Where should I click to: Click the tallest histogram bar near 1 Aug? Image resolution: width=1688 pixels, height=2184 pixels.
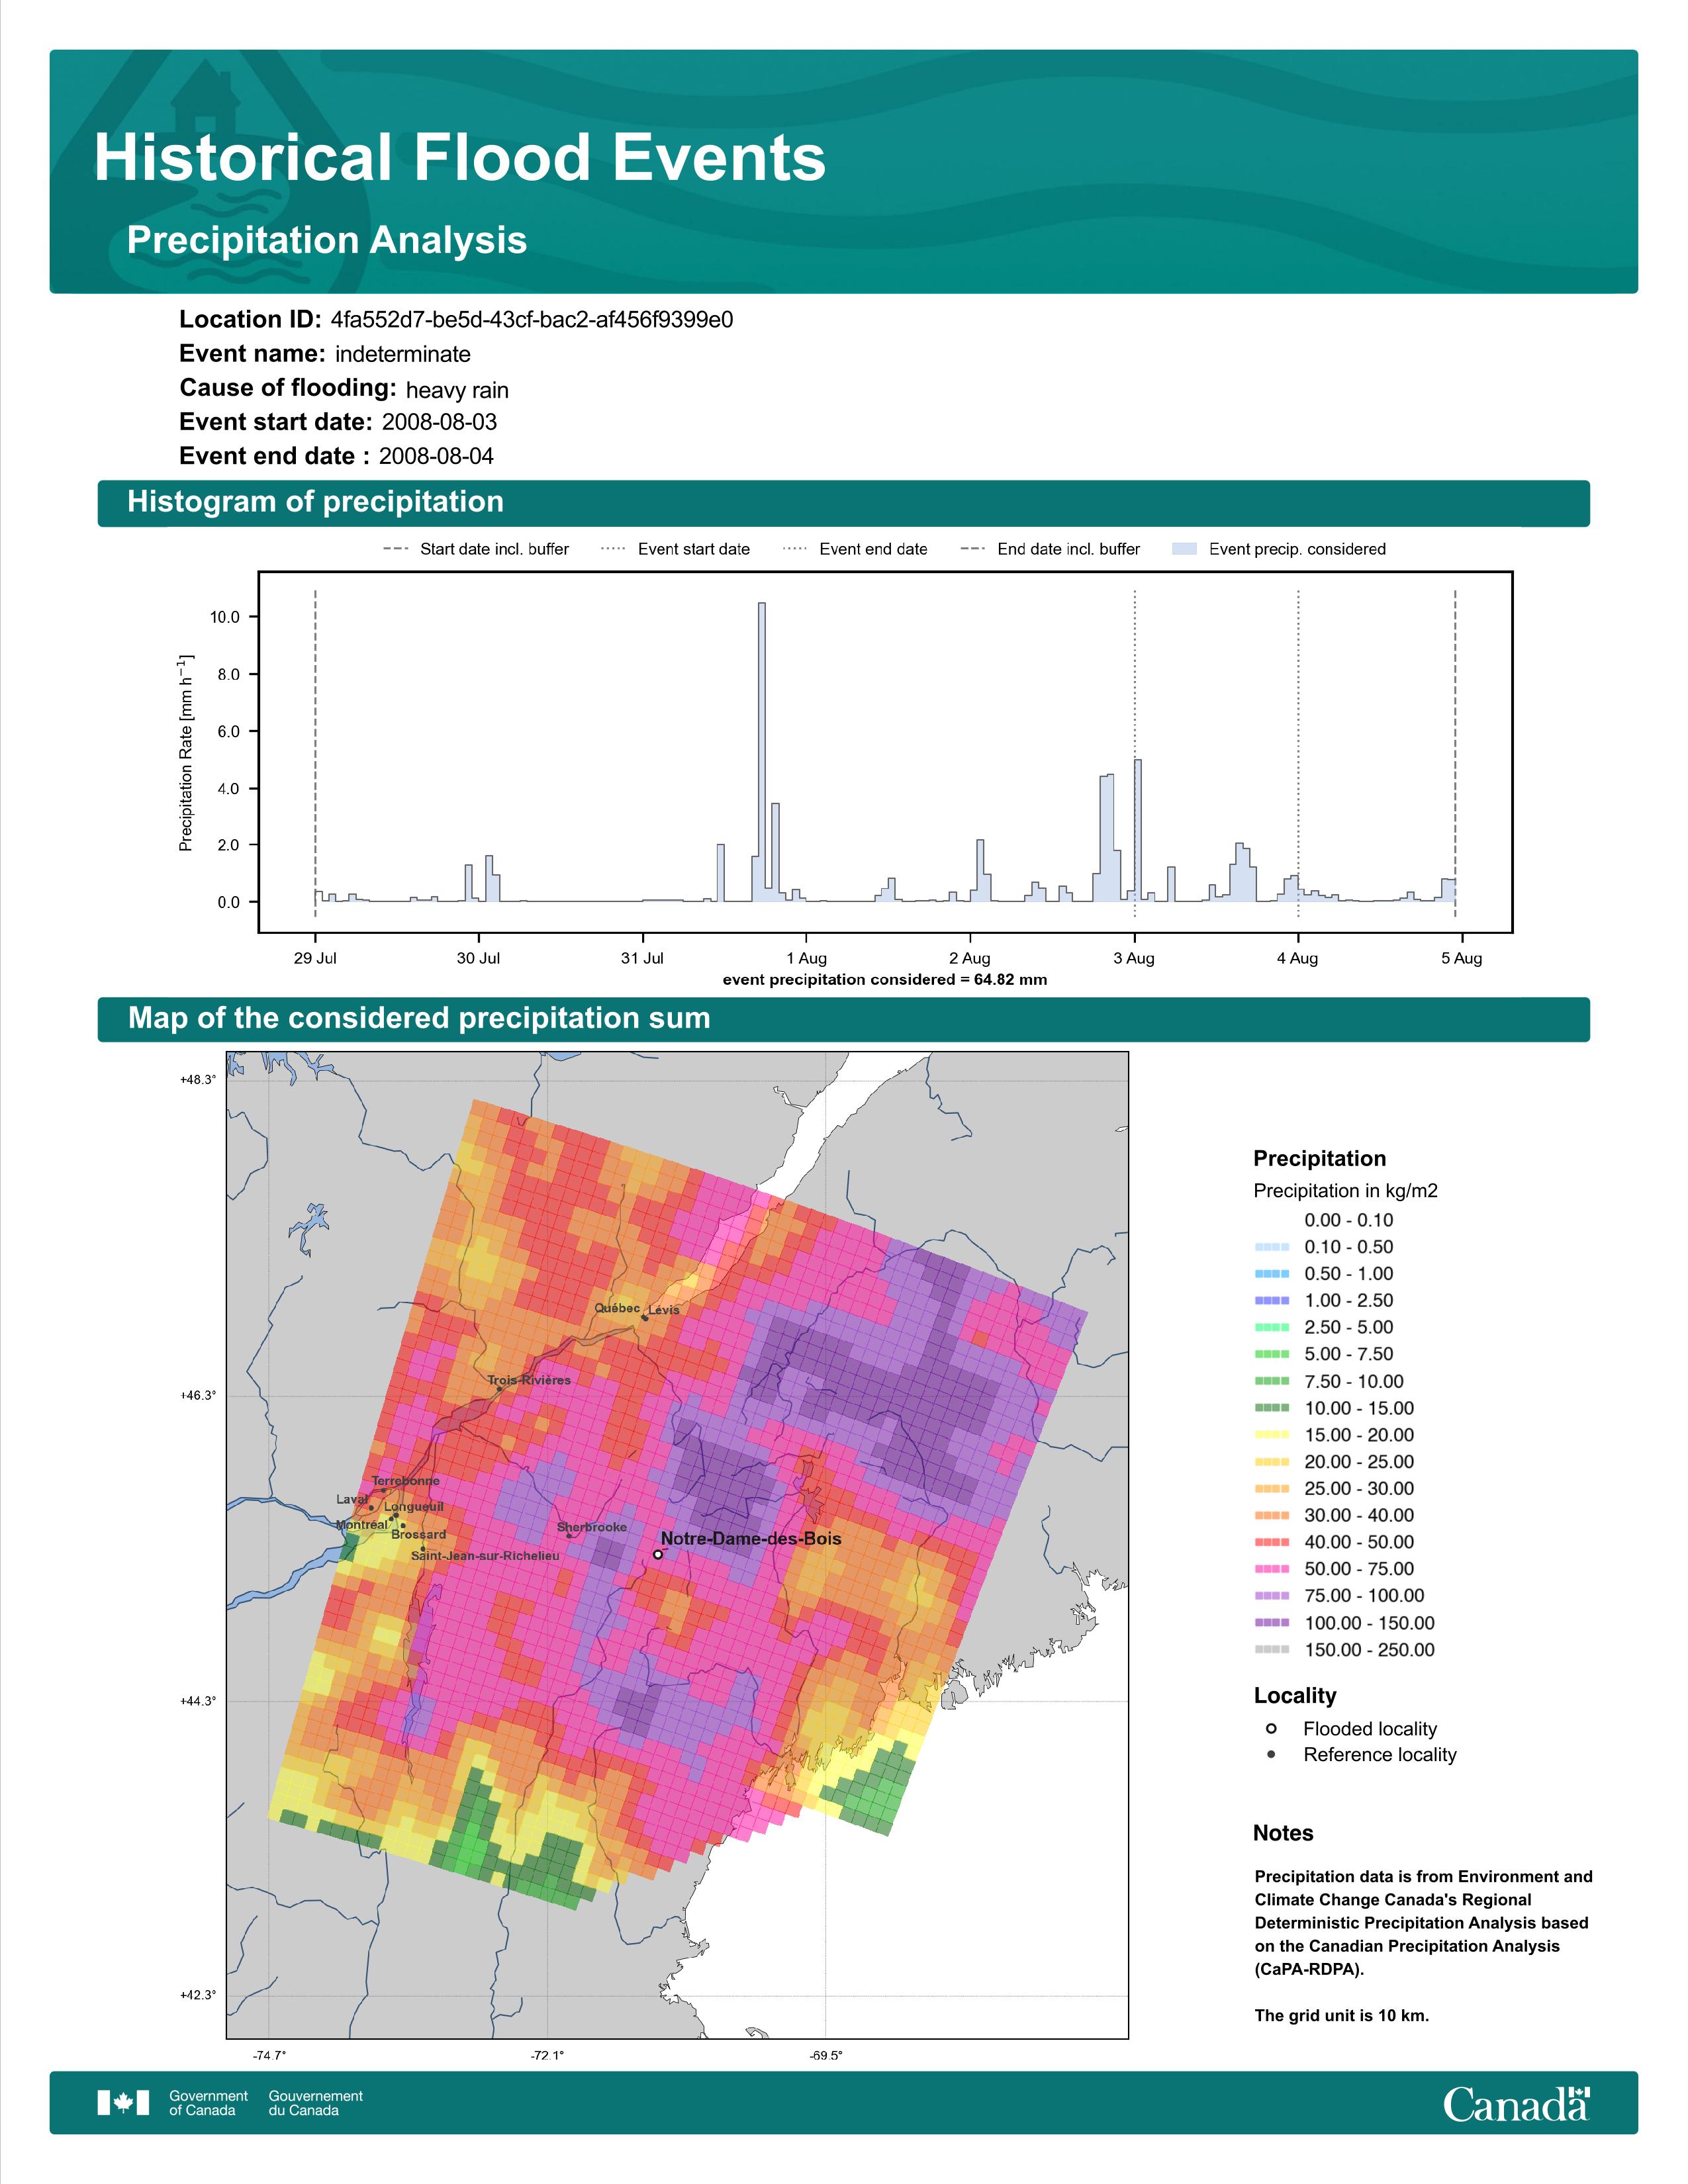762,752
